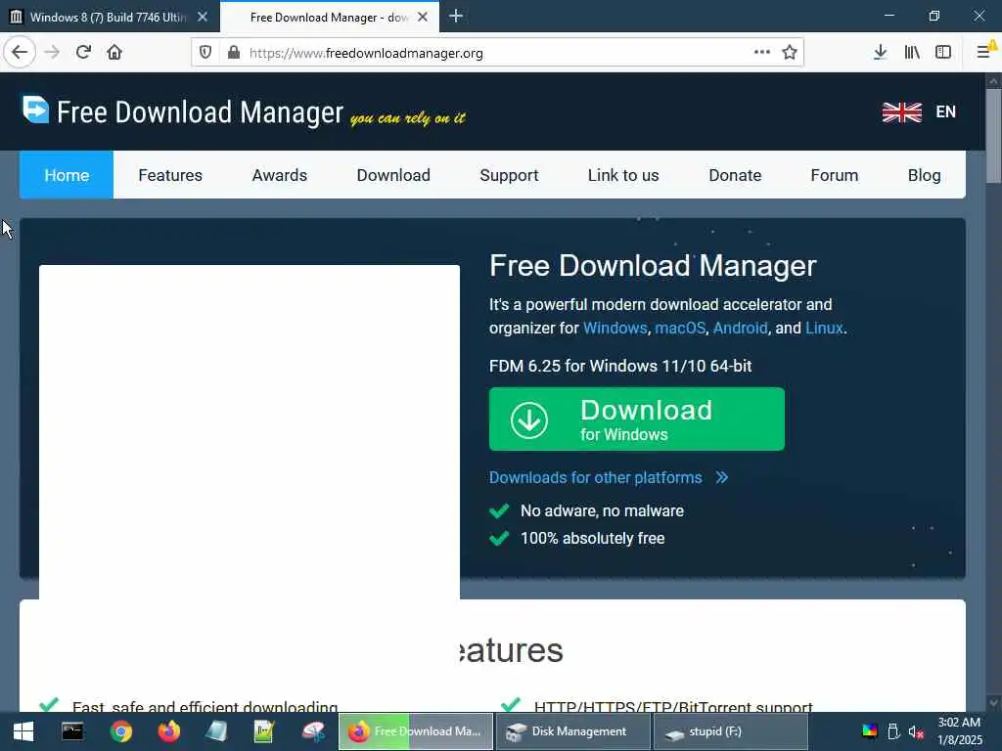Switch to Disk Management taskbar window

click(x=572, y=731)
